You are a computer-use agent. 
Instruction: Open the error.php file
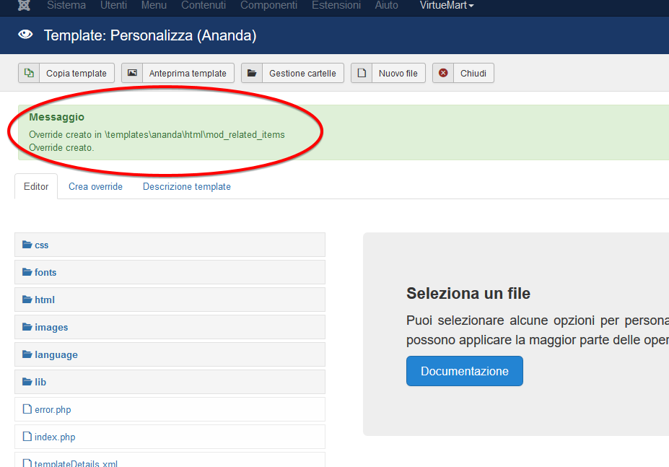coord(170,409)
